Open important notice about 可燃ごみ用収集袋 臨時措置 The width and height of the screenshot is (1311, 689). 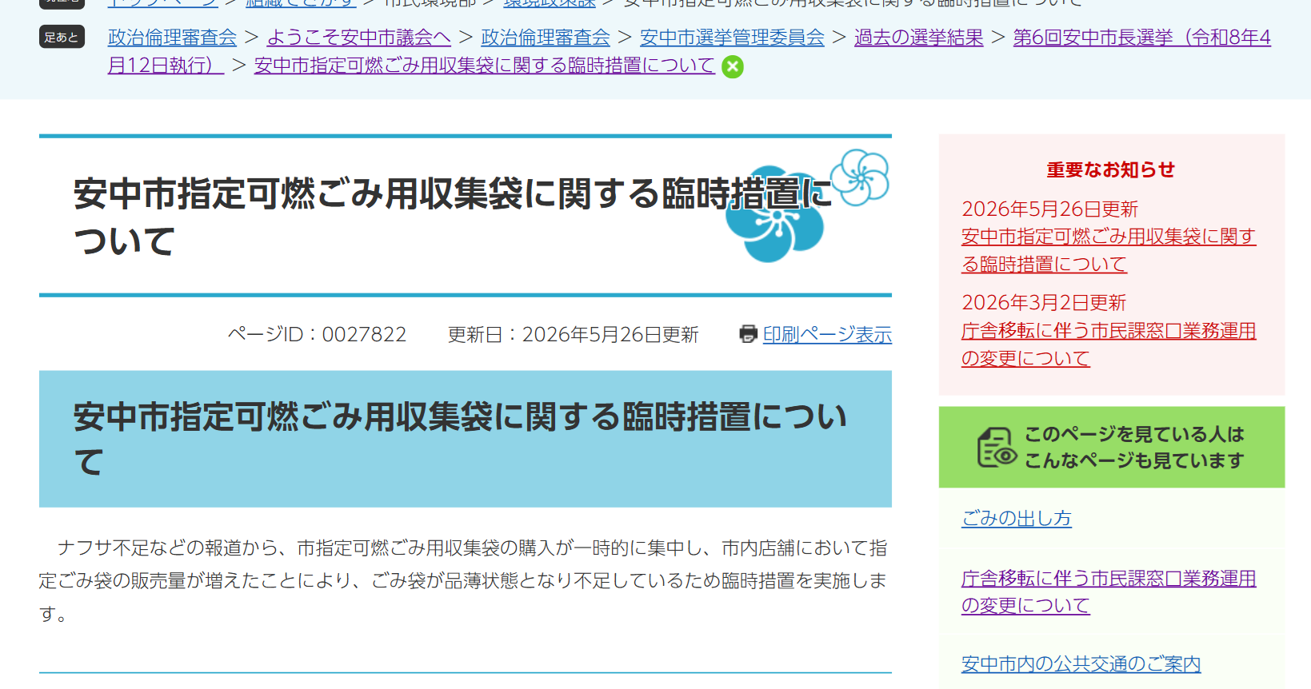tap(1108, 250)
